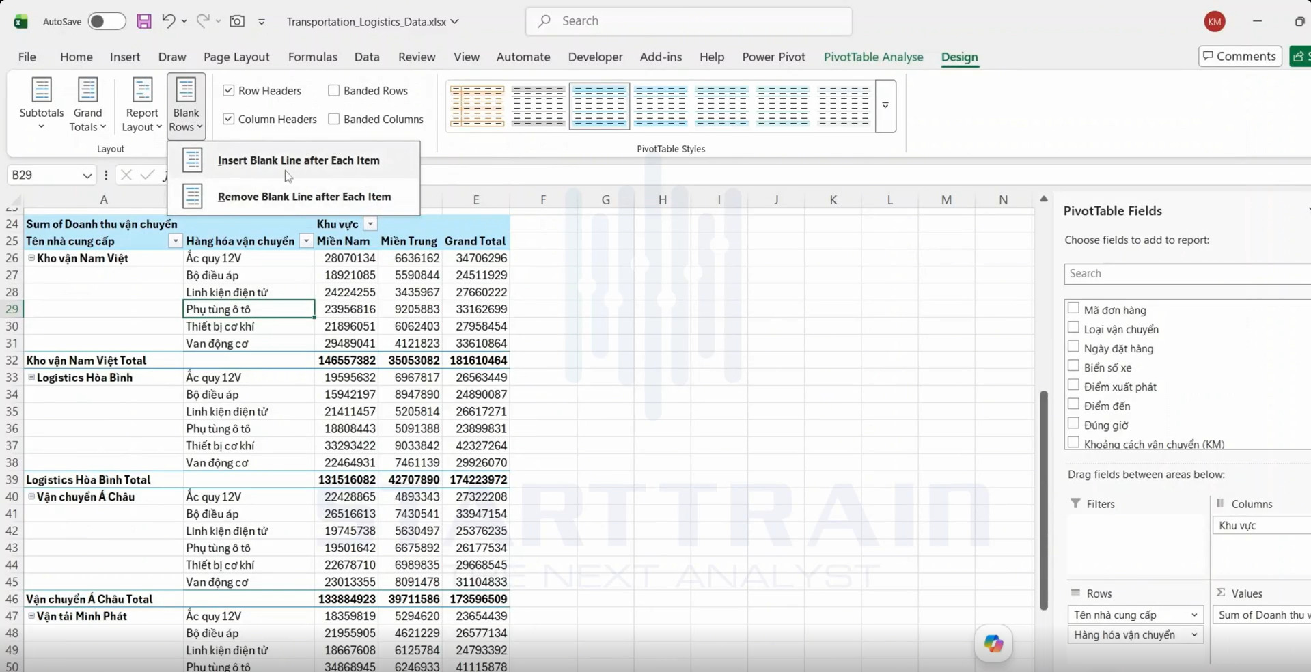Screen dimensions: 1311x672
Task: Collapse the Logistics Hòa Bình group
Action: pyautogui.click(x=31, y=377)
